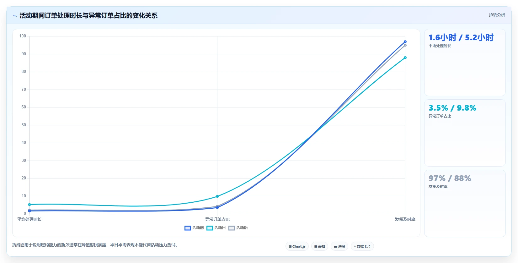Click the chart title 活动期间订单处理时长与异常订单占比的变化关系
This screenshot has height=263, width=518.
(88, 16)
